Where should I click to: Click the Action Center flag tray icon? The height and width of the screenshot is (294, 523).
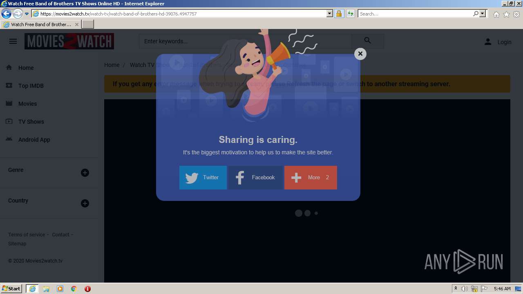pyautogui.click(x=484, y=289)
